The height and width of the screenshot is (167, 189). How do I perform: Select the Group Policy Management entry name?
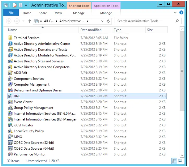34,108
